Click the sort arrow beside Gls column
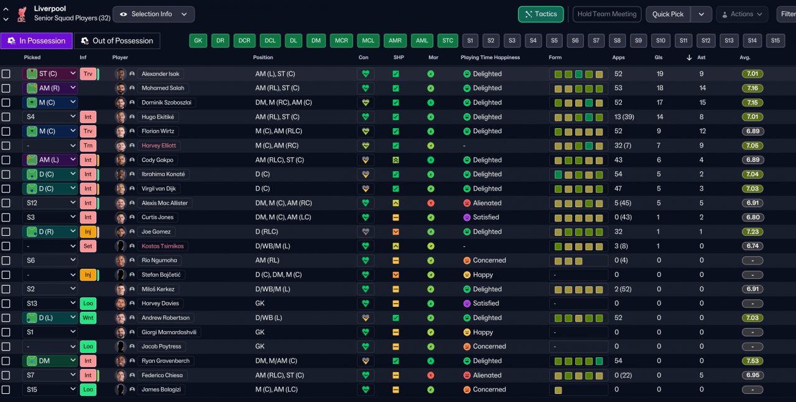The image size is (796, 402). click(689, 58)
